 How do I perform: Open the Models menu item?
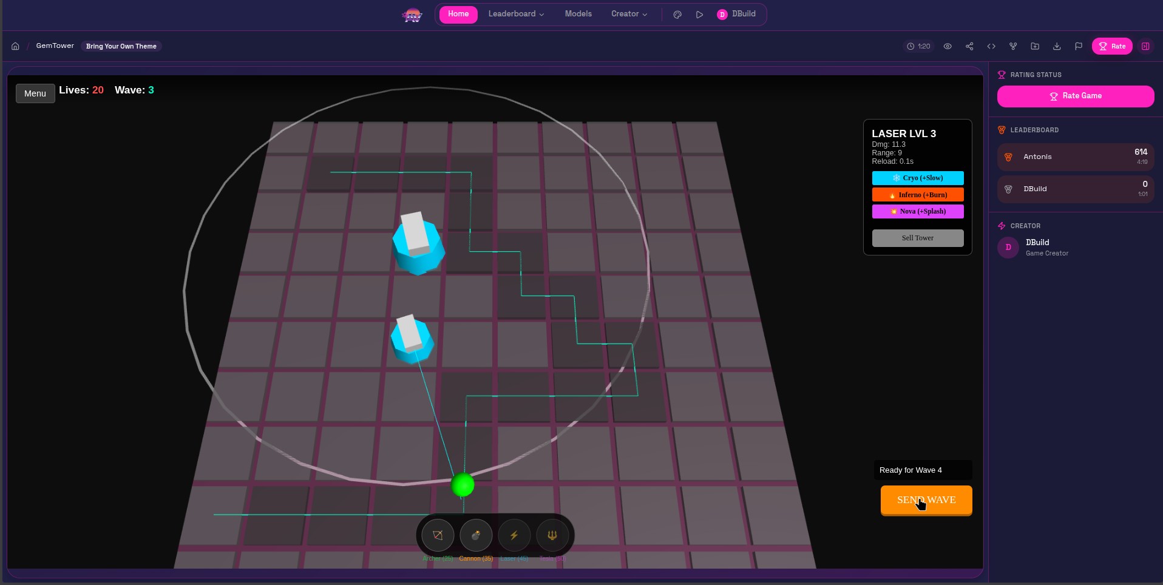tap(577, 14)
